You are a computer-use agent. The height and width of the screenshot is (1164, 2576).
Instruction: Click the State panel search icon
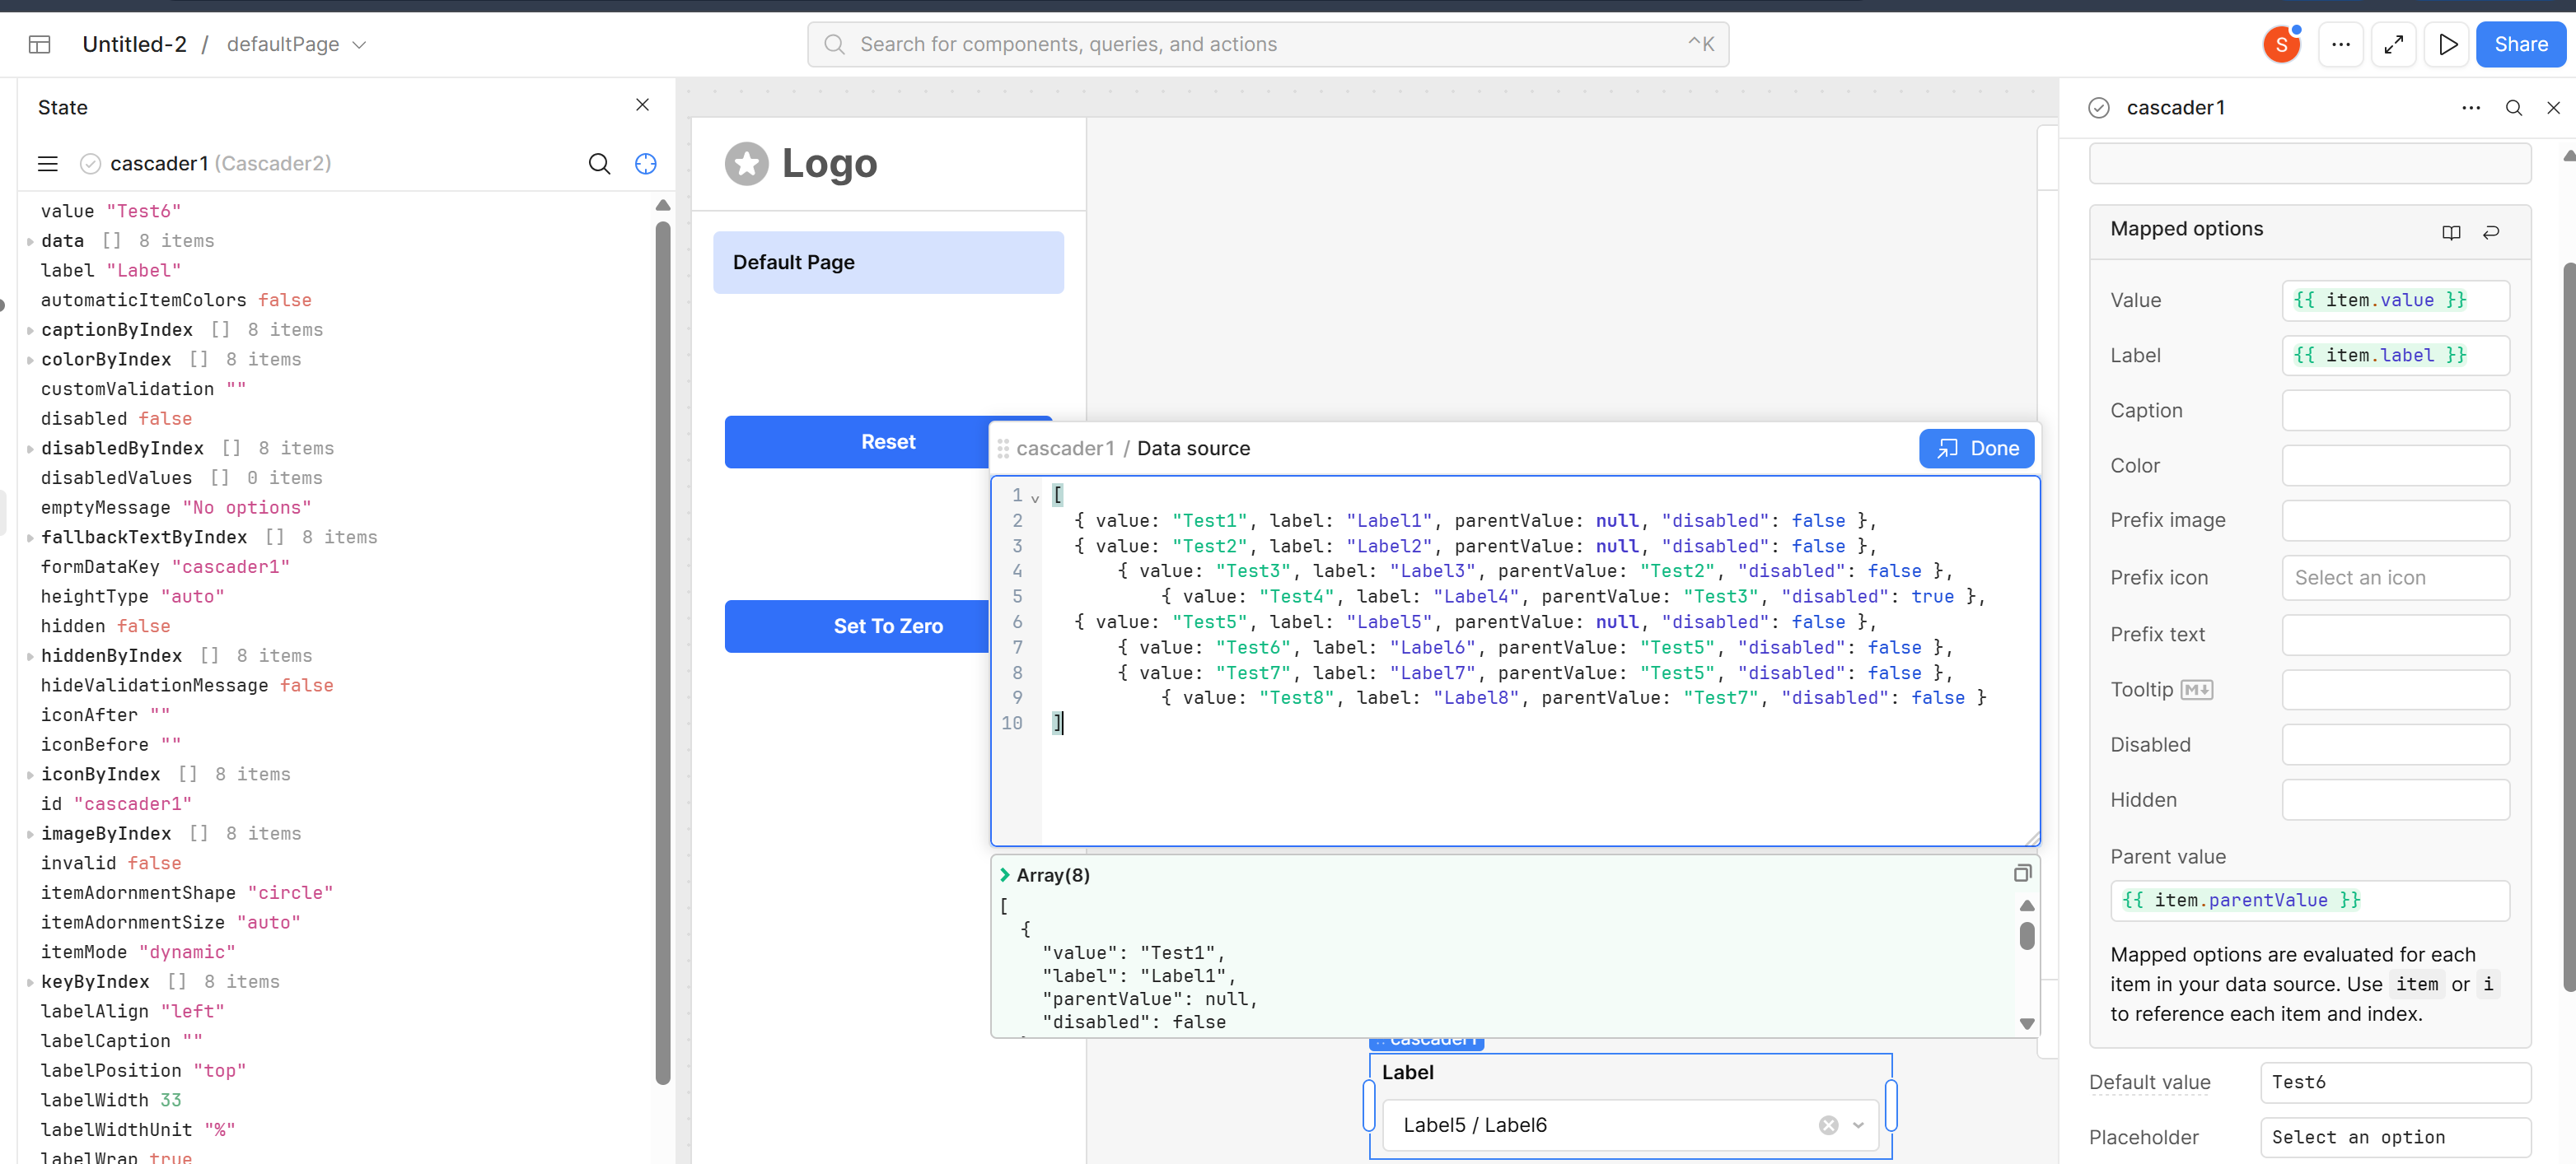click(x=599, y=164)
